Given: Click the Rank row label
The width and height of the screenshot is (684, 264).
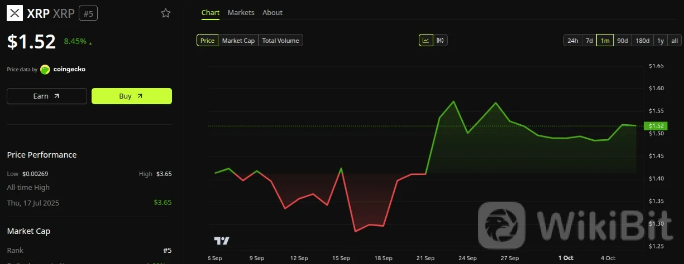Looking at the screenshot, I should click(x=15, y=251).
